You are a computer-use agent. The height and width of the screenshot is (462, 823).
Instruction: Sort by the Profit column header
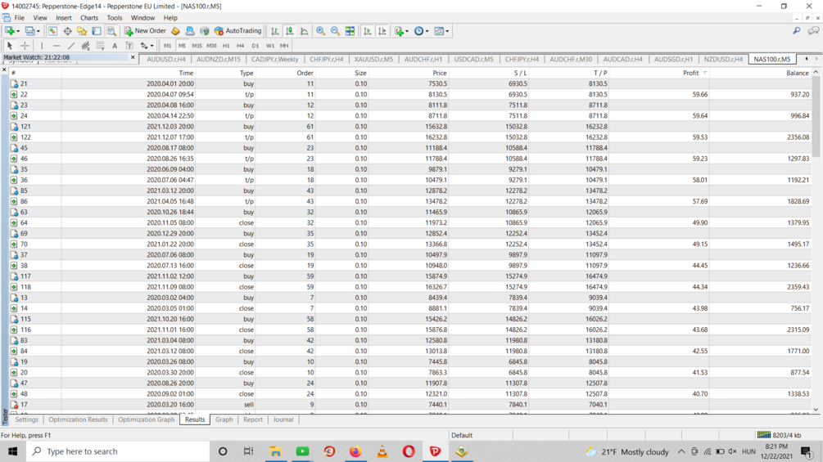[x=690, y=73]
